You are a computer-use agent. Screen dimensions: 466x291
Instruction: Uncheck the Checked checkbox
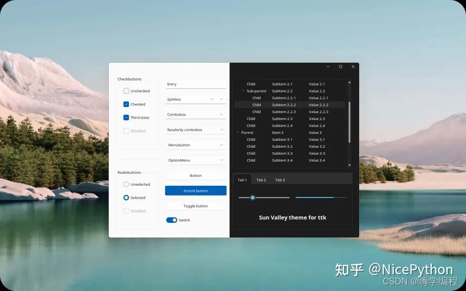[127, 104]
